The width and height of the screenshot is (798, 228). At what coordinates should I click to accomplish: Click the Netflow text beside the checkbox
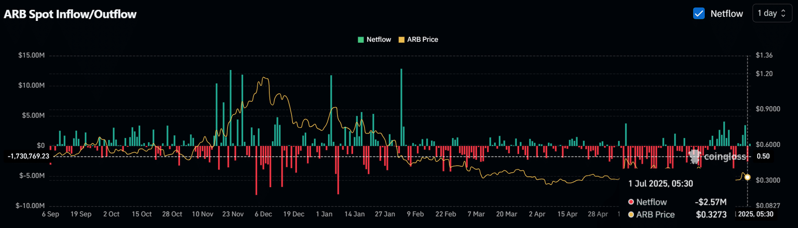[x=727, y=13]
